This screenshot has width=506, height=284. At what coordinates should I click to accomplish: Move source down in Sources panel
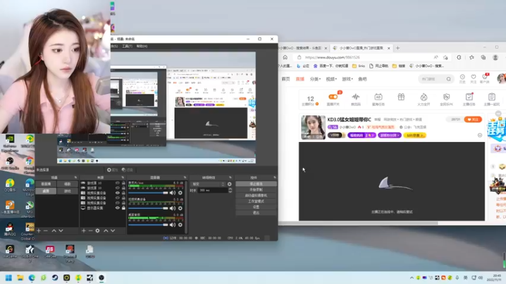click(x=113, y=230)
